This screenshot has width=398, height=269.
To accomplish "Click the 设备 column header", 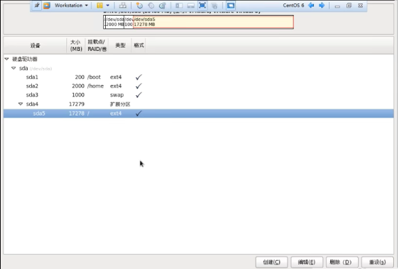I will (x=35, y=46).
